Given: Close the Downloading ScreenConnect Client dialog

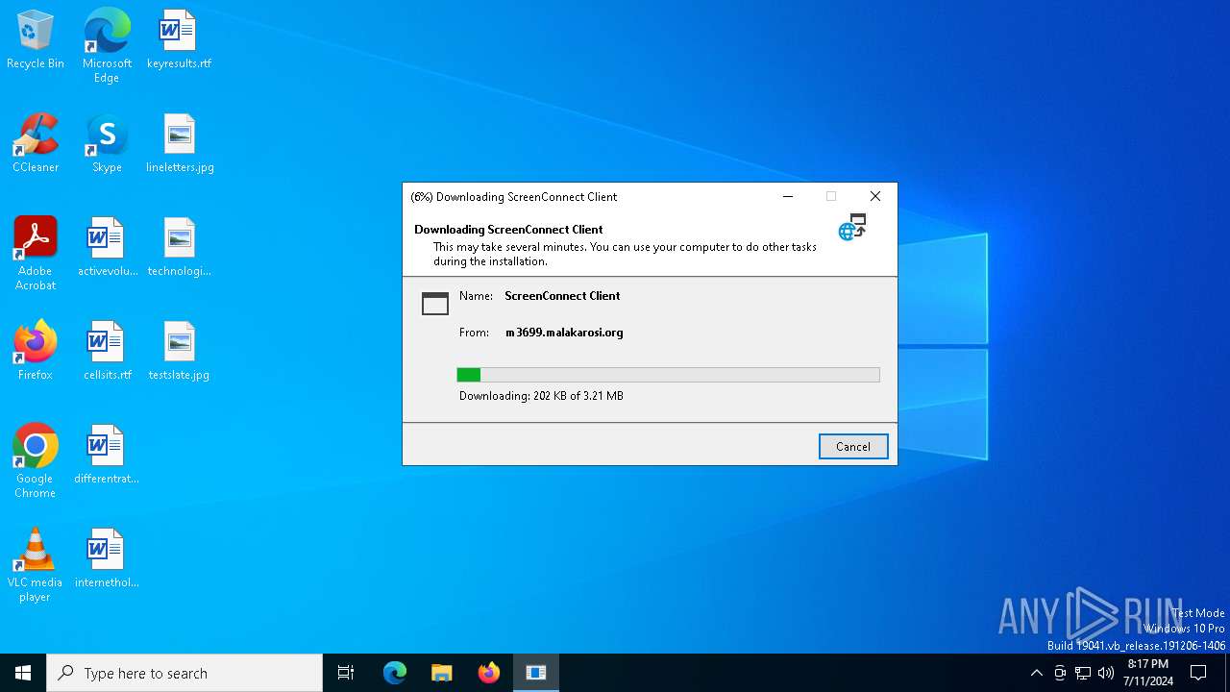Looking at the screenshot, I should (x=875, y=196).
